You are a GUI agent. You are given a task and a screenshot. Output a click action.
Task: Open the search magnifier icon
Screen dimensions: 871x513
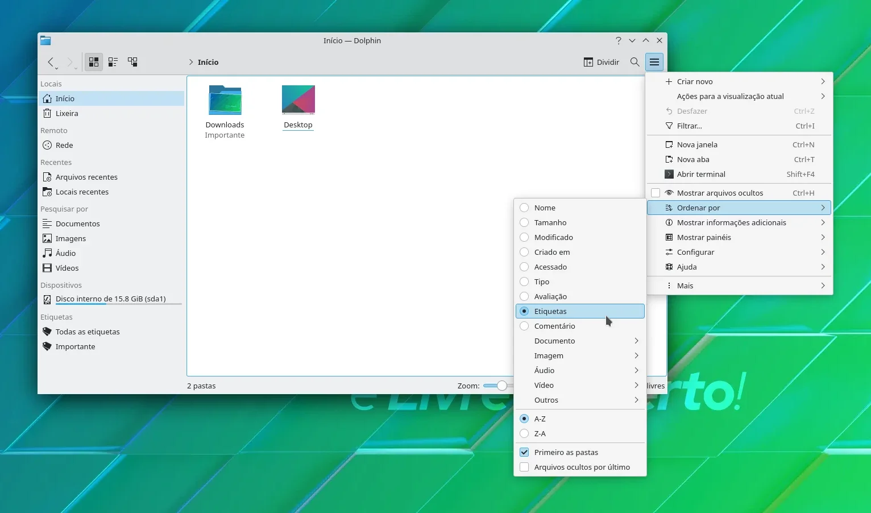click(x=635, y=62)
